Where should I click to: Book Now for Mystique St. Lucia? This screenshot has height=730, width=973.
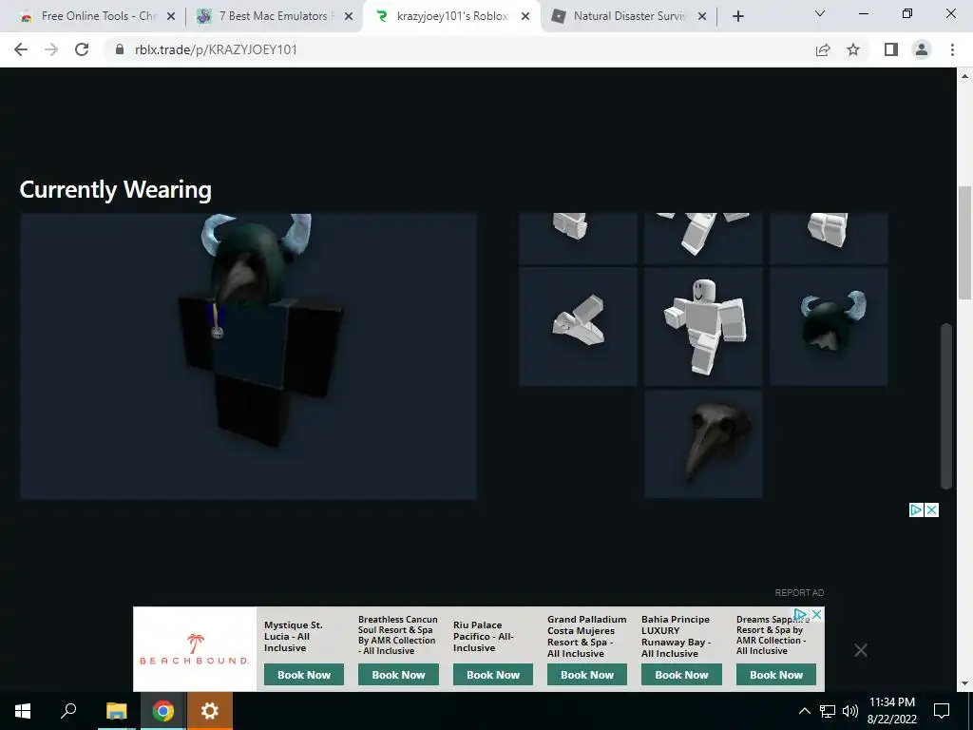[x=304, y=675]
